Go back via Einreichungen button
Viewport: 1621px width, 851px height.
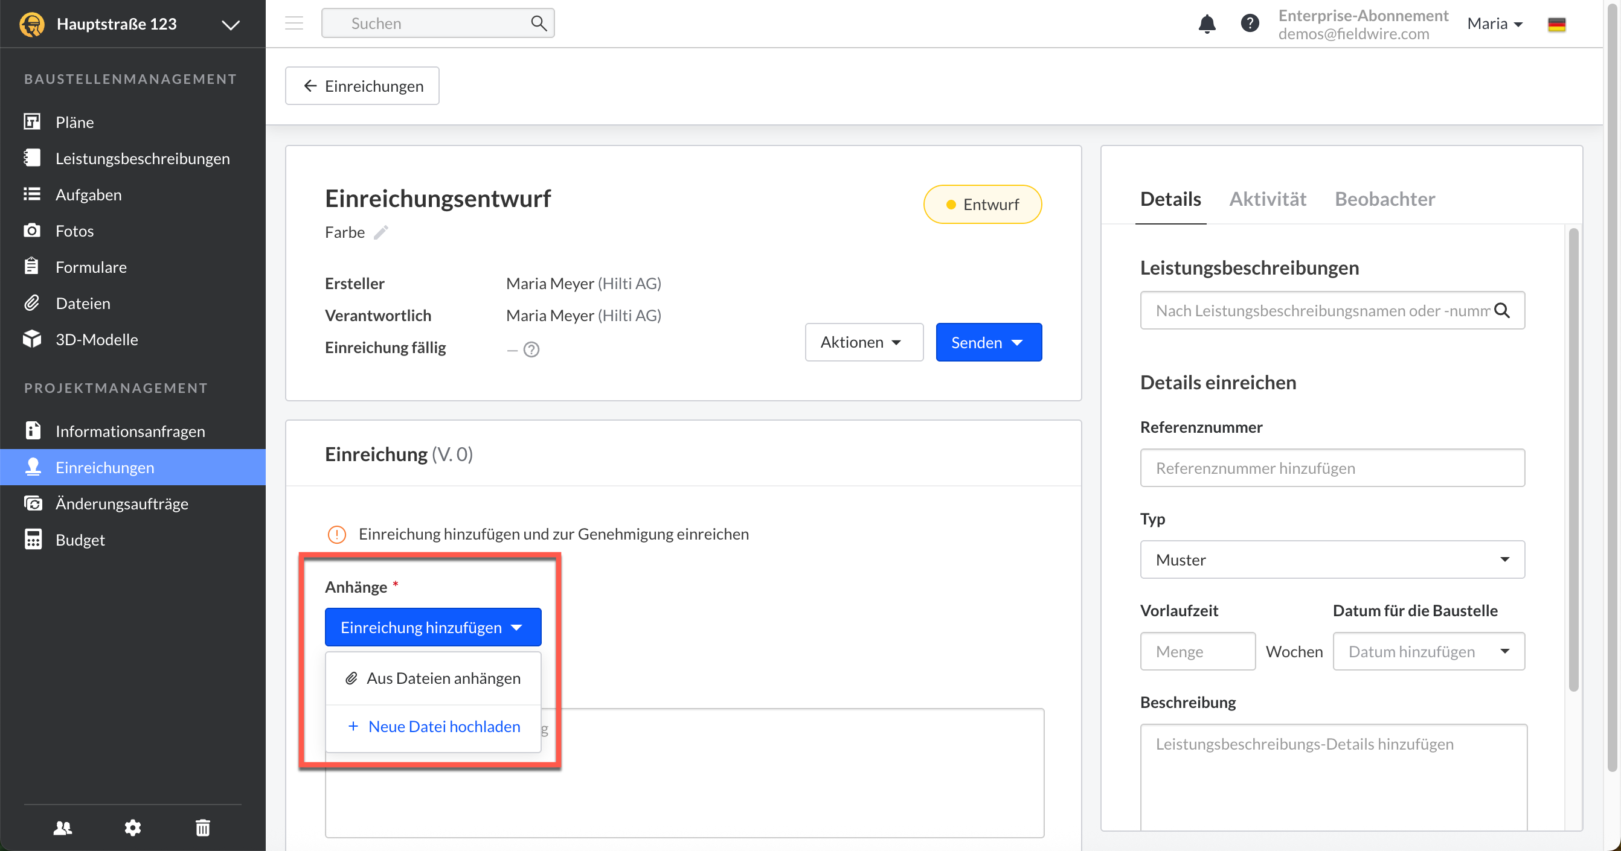coord(362,86)
